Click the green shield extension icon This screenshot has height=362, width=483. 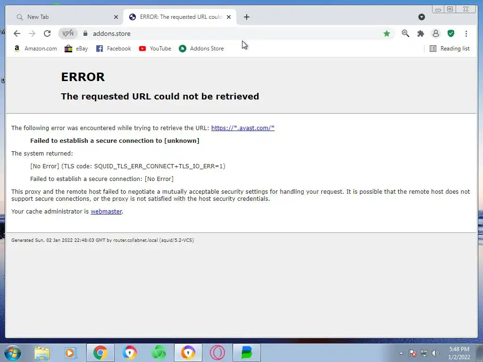451,33
